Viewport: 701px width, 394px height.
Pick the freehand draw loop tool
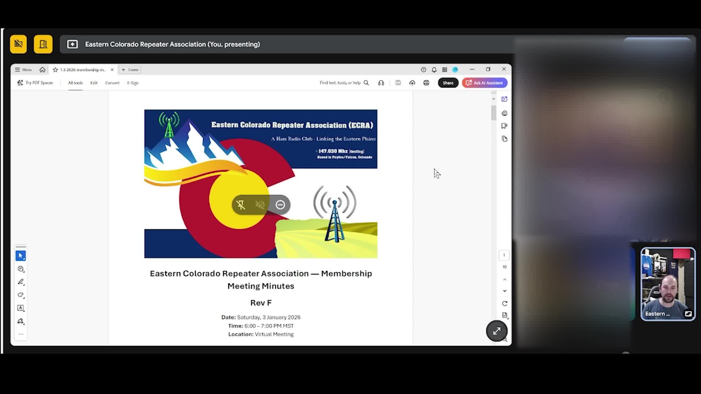(x=21, y=295)
